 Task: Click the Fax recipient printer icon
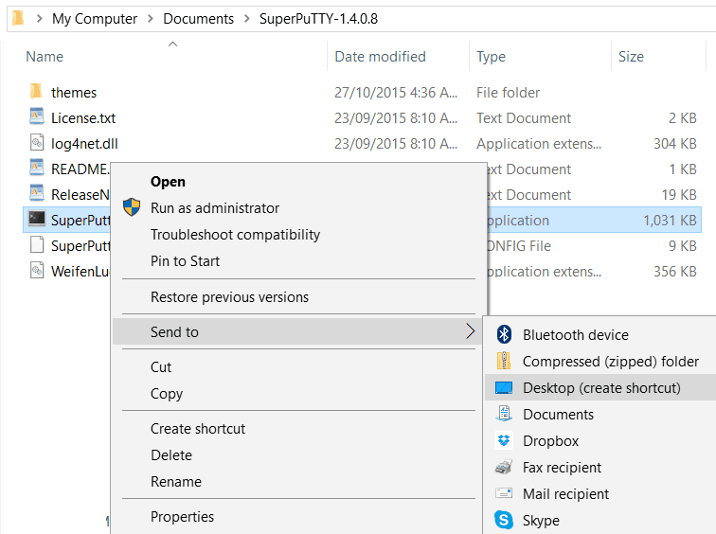[504, 467]
